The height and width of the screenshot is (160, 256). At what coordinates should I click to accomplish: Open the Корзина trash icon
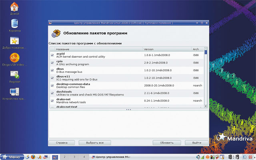click(14, 24)
